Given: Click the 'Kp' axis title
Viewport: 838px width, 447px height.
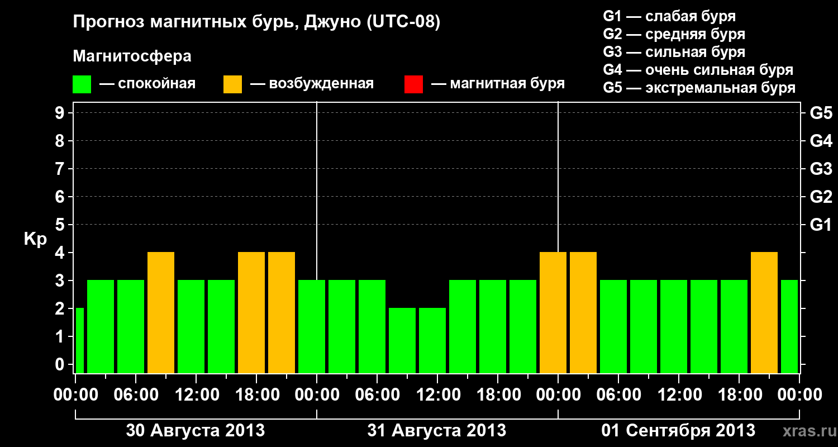Looking at the screenshot, I should pyautogui.click(x=35, y=239).
